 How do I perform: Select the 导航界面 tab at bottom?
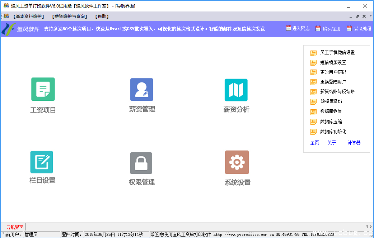point(15,227)
